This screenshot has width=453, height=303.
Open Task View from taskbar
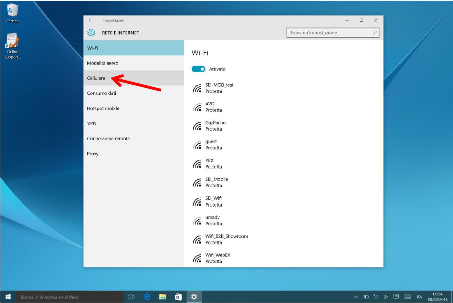click(131, 297)
